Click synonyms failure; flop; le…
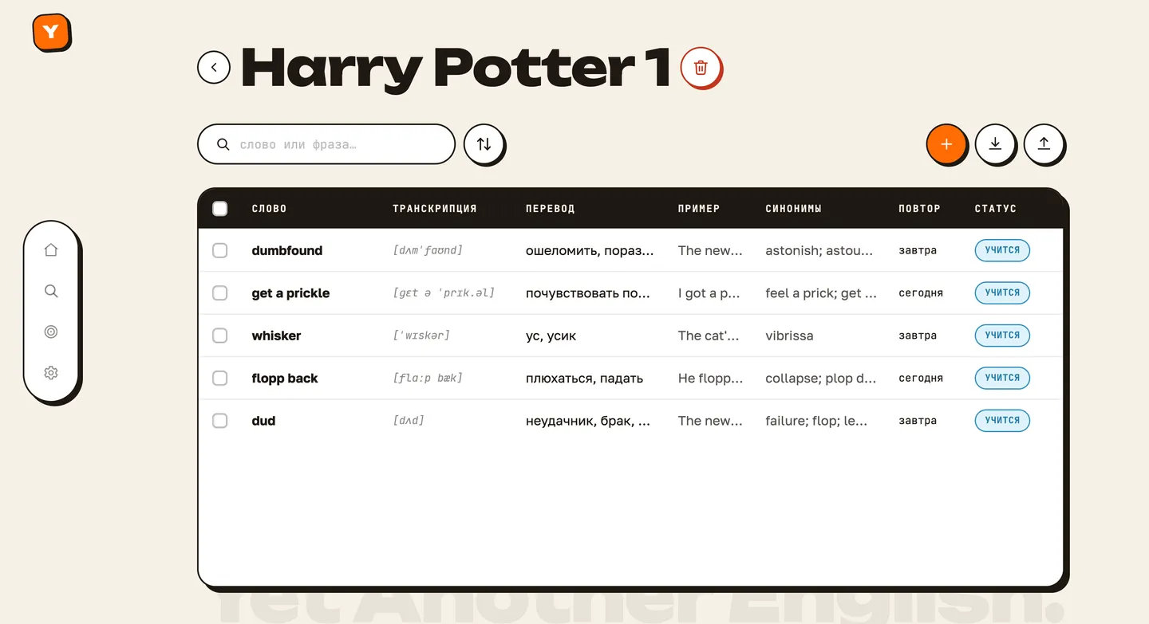Image resolution: width=1149 pixels, height=624 pixels. 816,421
